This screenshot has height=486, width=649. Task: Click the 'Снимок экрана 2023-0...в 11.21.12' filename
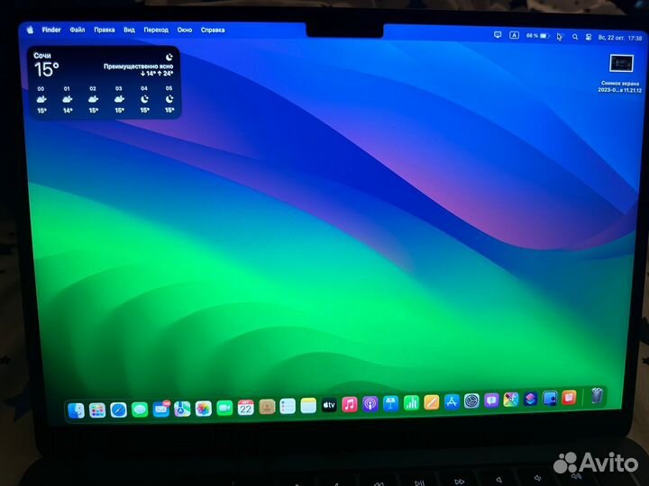coord(619,86)
